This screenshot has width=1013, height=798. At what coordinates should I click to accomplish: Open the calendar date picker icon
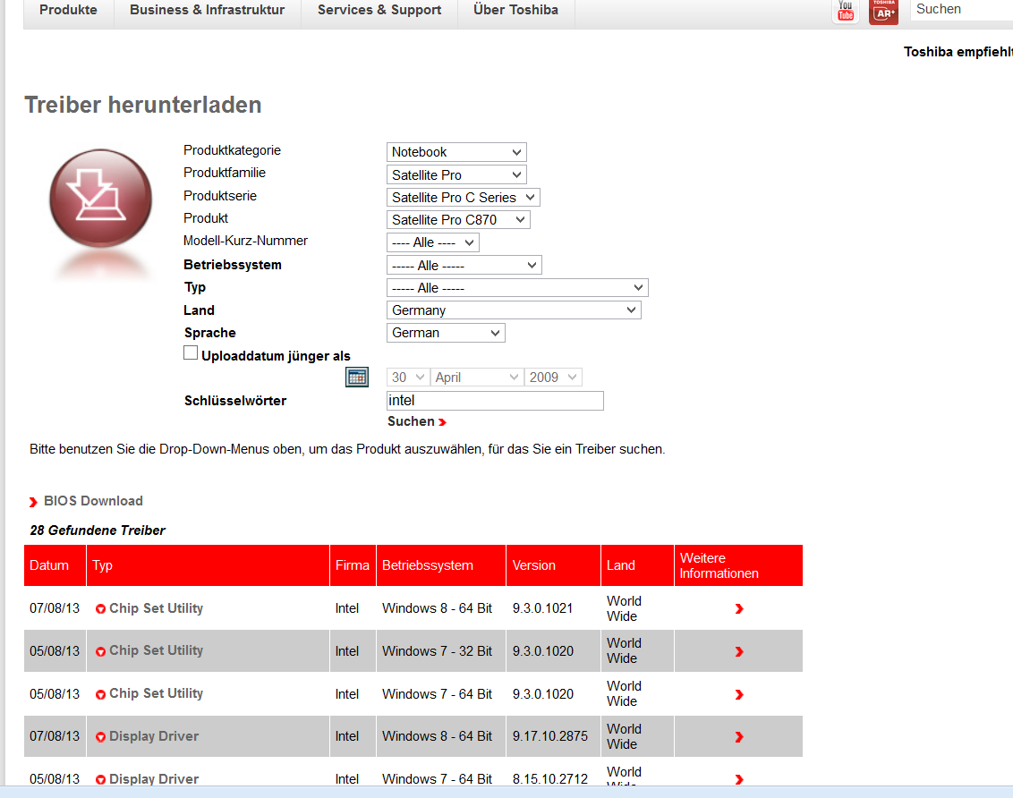click(x=357, y=377)
